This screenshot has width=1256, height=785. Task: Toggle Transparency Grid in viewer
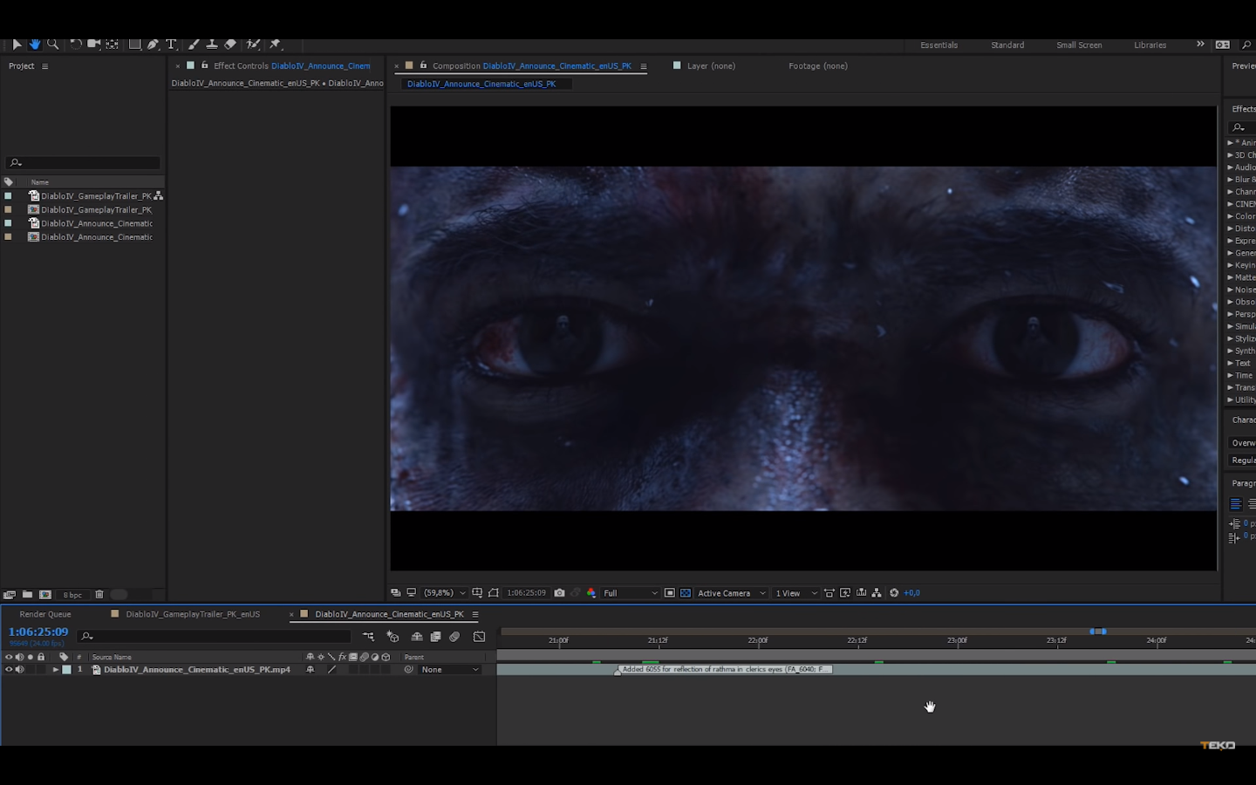point(686,593)
